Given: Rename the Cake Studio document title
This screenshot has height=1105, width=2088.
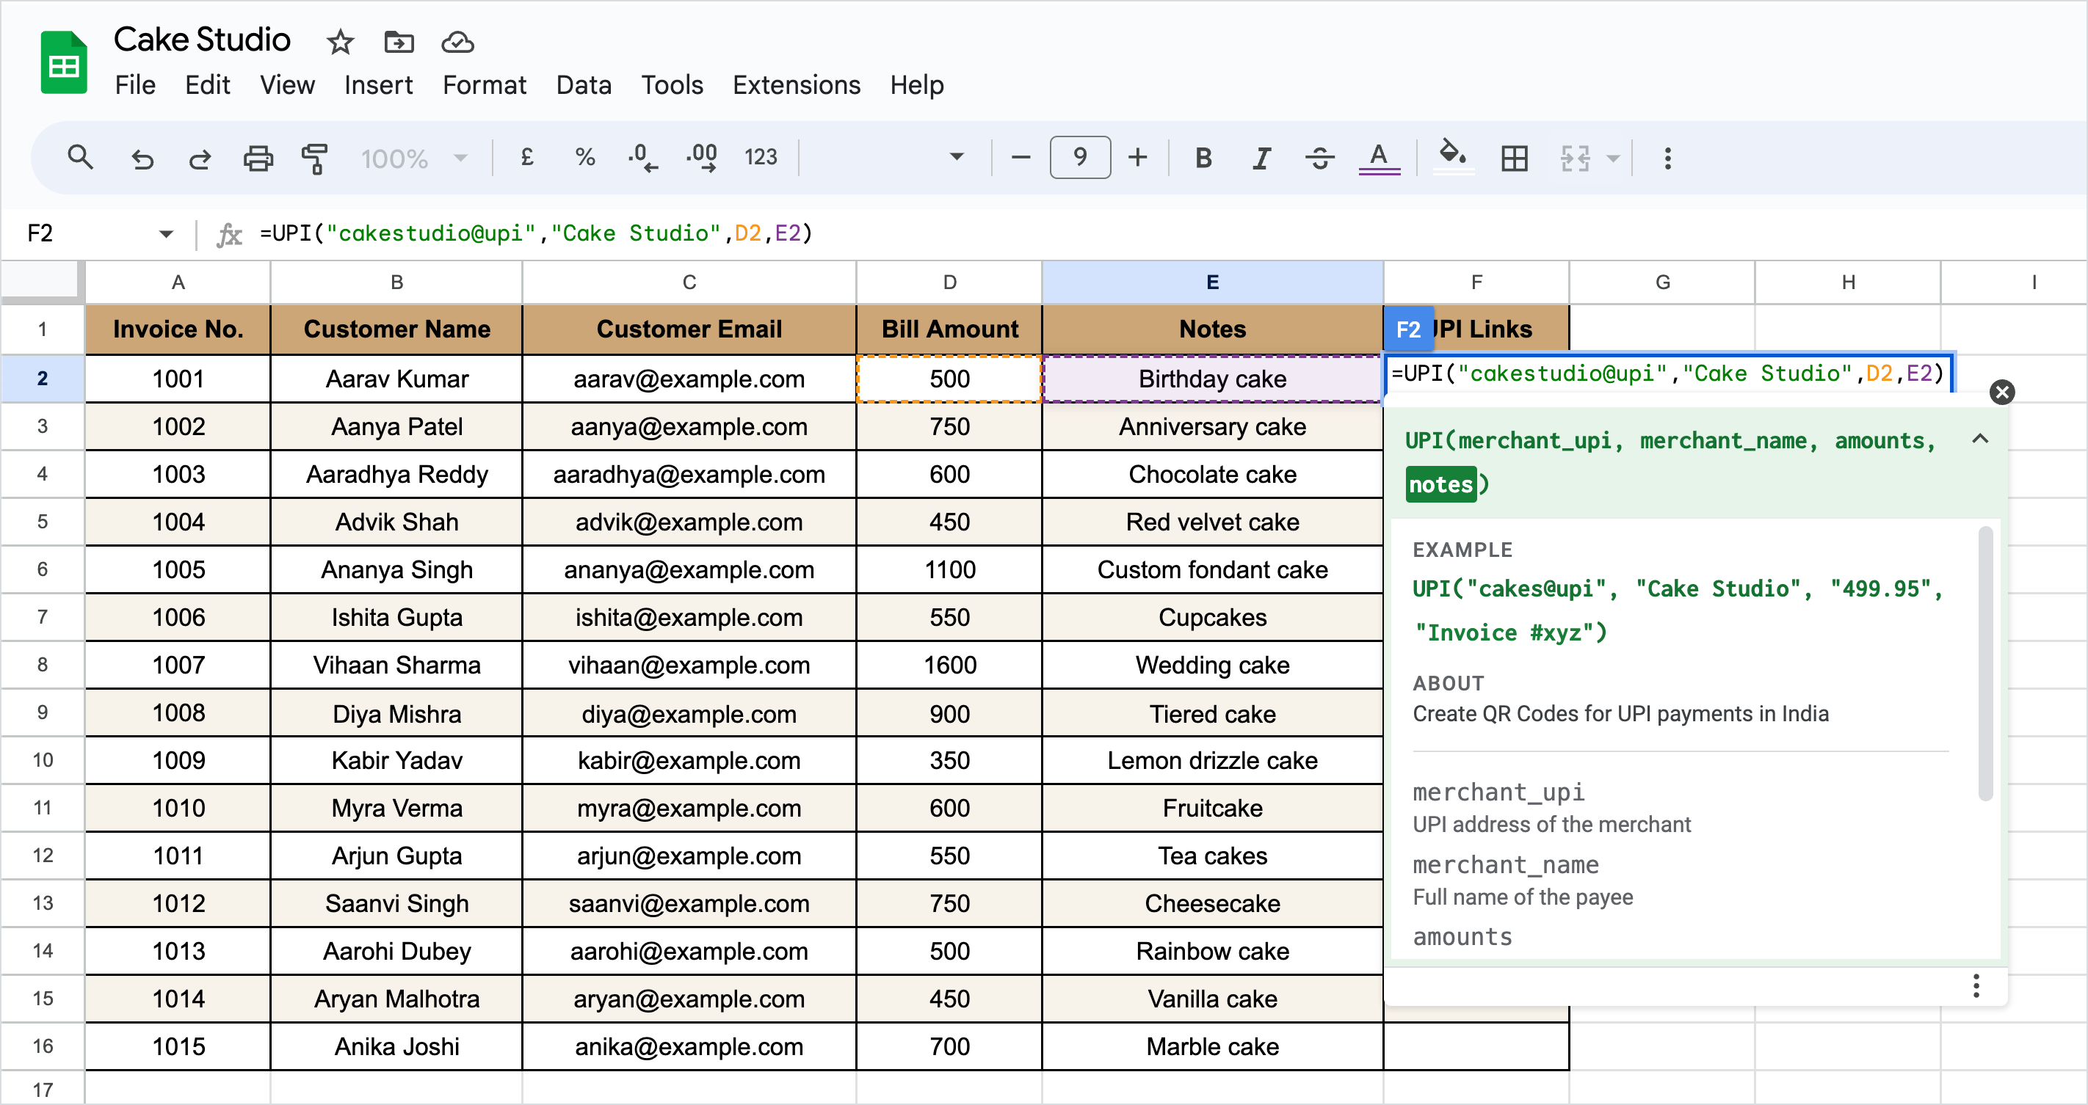Looking at the screenshot, I should 202,39.
